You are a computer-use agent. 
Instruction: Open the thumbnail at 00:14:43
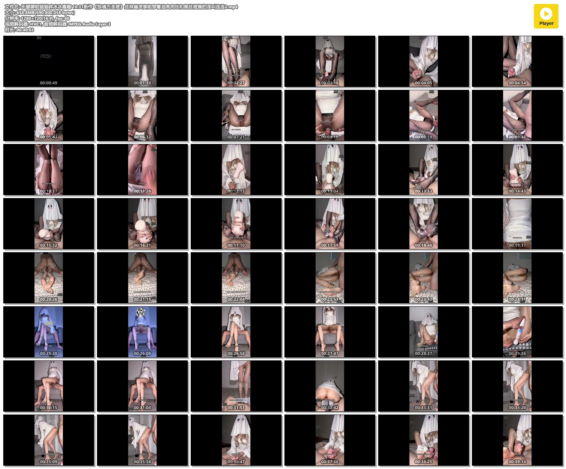pos(517,170)
